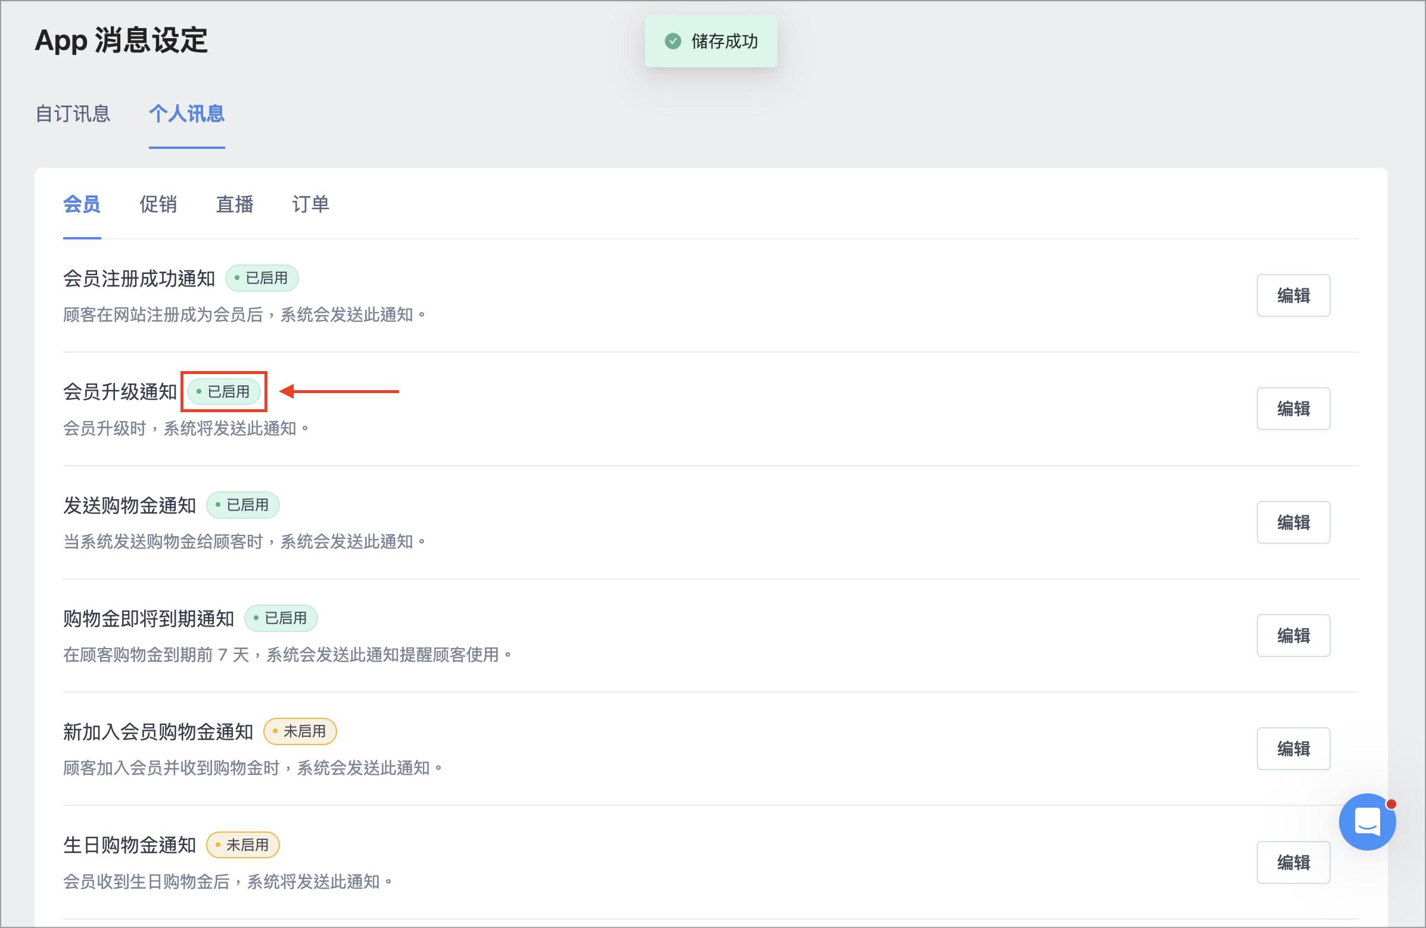This screenshot has width=1426, height=928.
Task: Click the 储存成功 toast message text
Action: point(724,41)
